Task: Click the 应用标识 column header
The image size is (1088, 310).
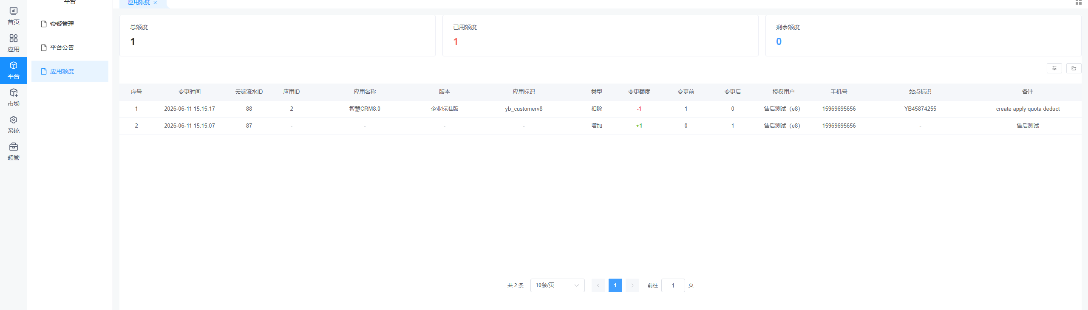Action: tap(524, 92)
